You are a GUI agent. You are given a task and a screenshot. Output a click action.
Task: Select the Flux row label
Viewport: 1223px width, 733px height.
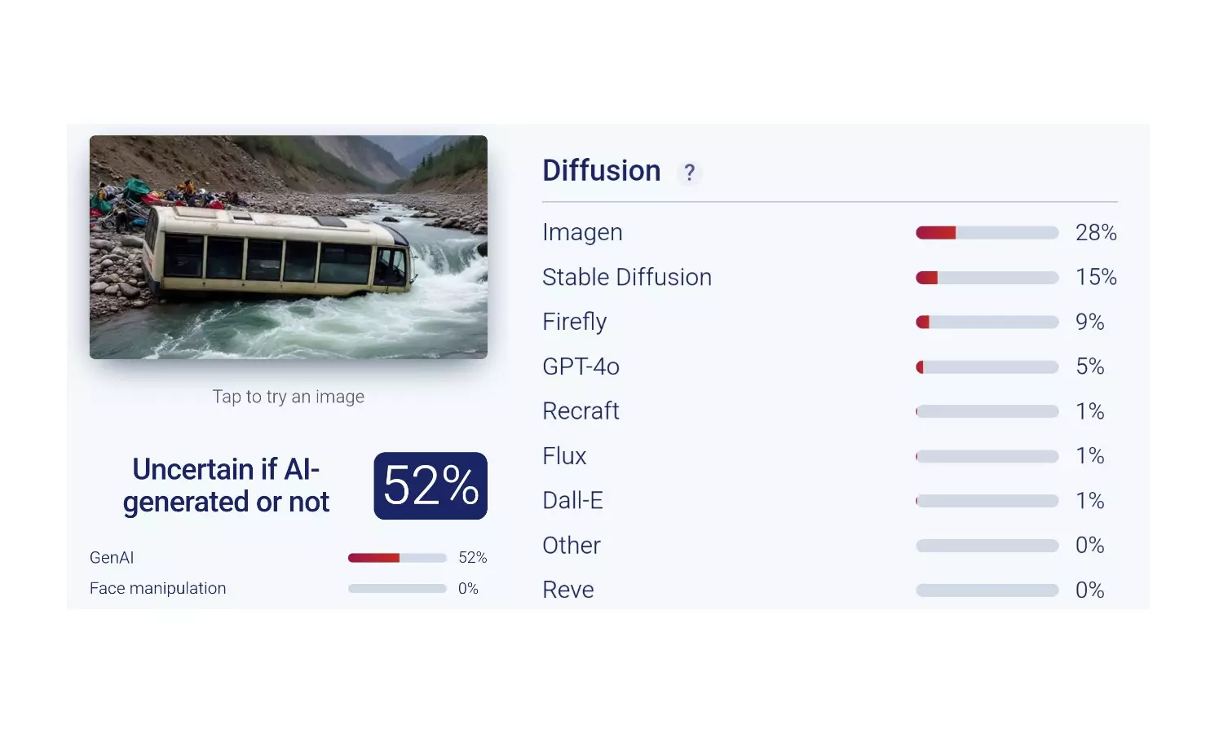(x=564, y=456)
